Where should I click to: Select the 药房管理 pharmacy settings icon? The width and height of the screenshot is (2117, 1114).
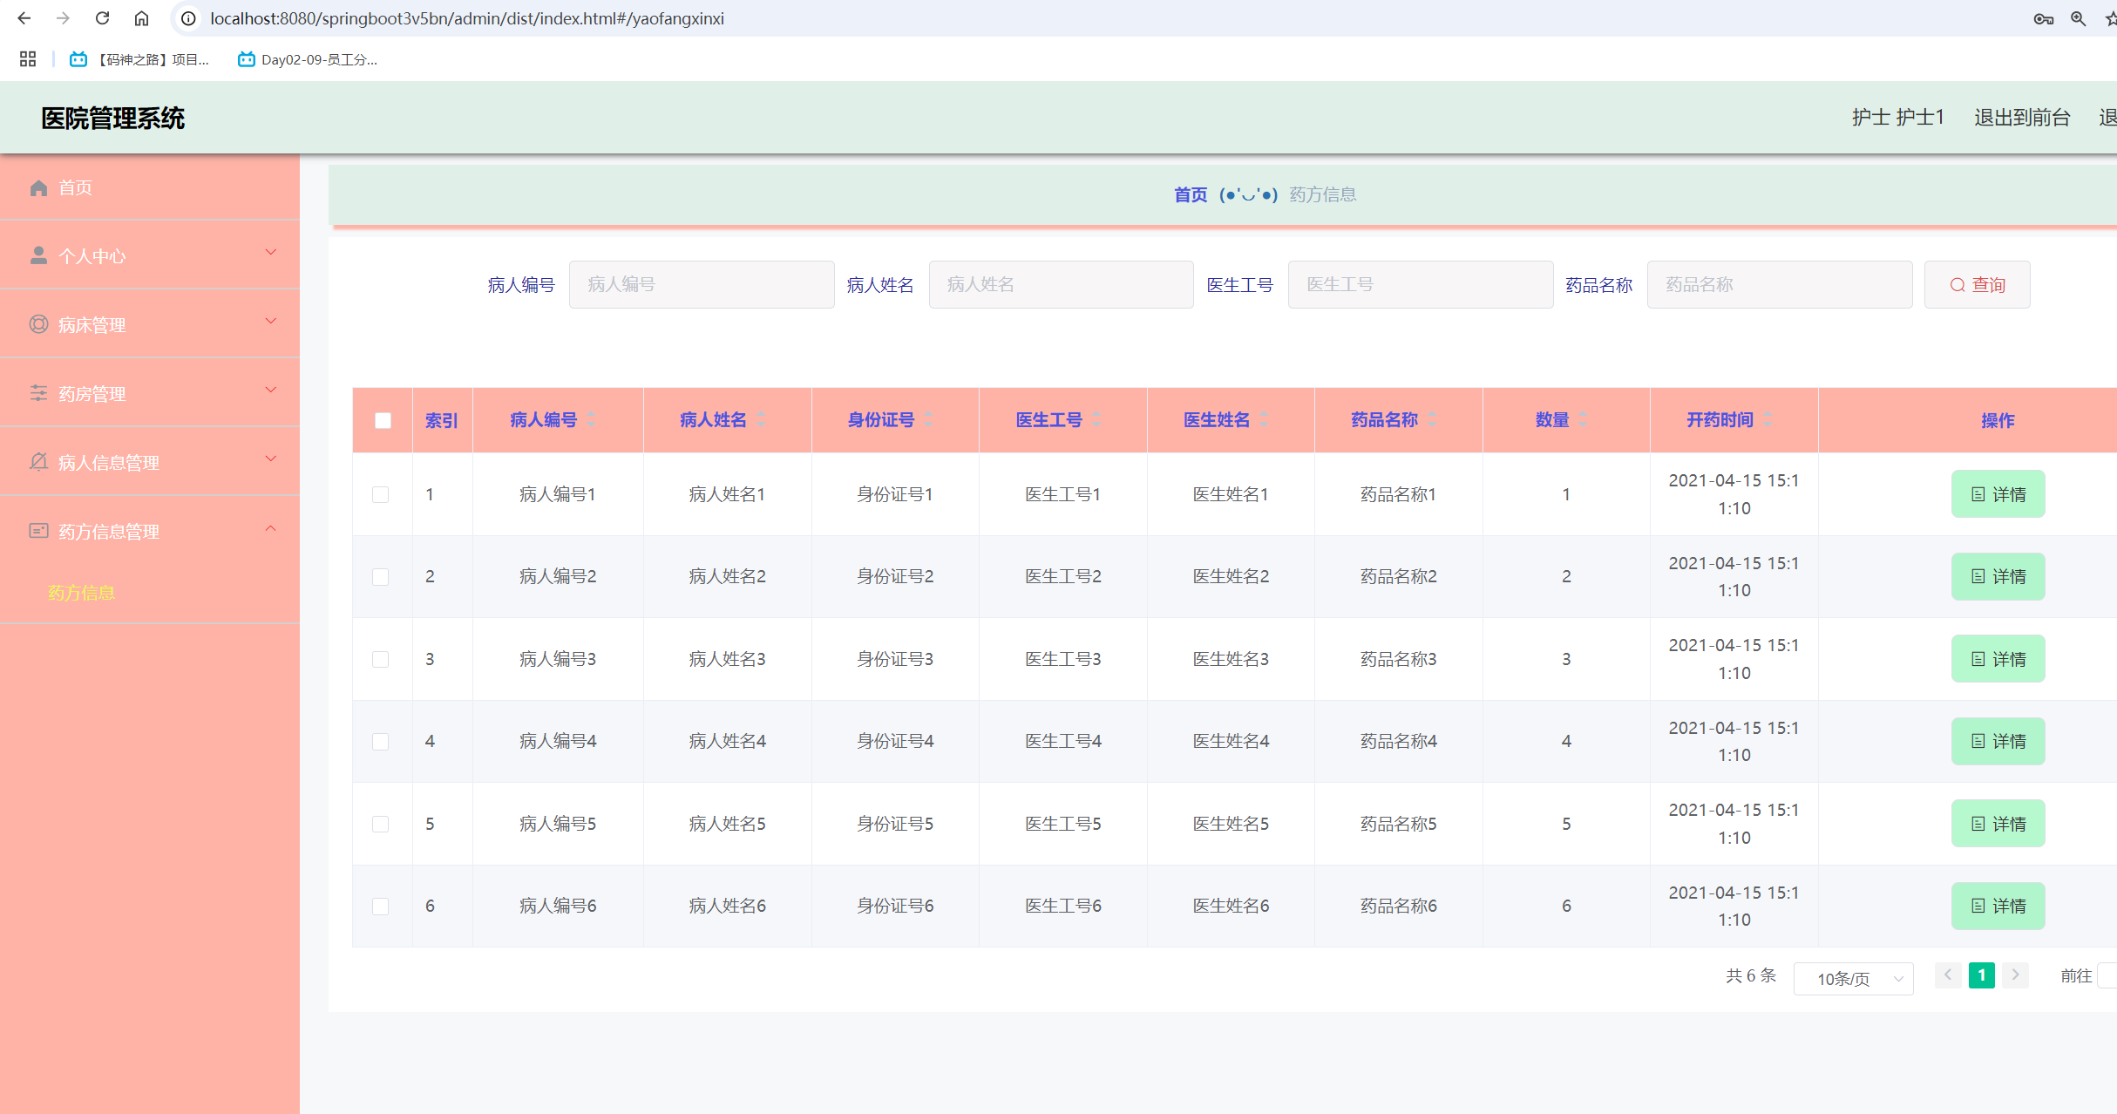[x=38, y=392]
